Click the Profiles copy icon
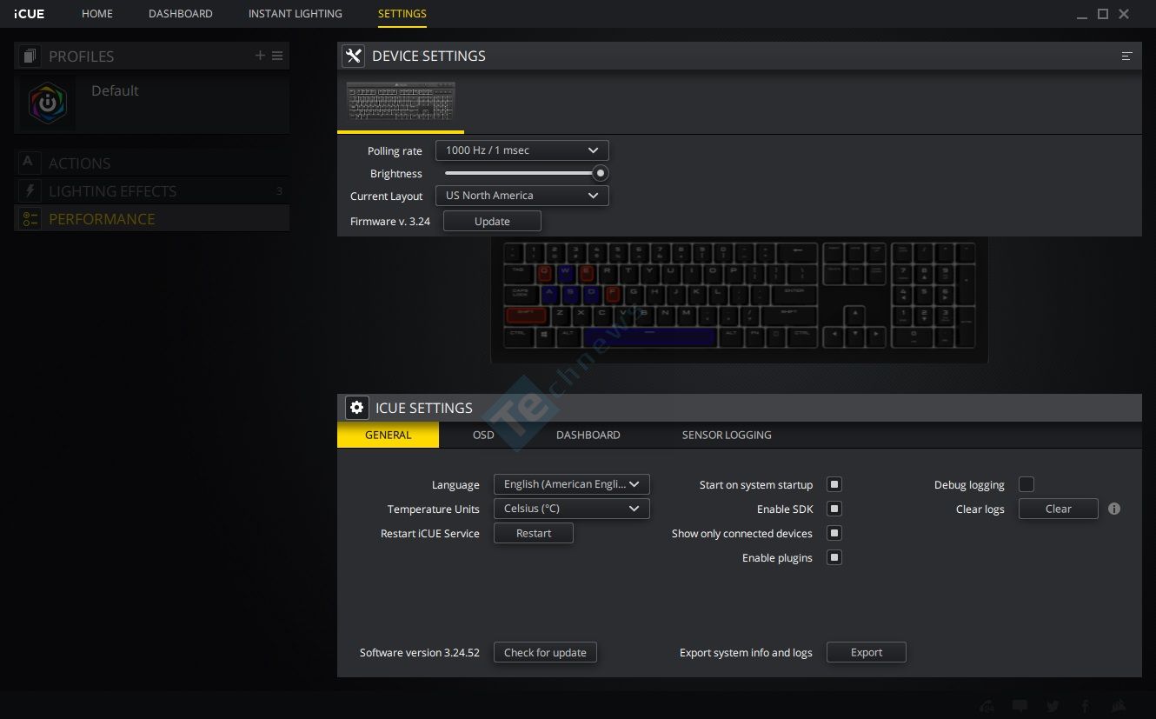Viewport: 1156px width, 719px height. [30, 56]
